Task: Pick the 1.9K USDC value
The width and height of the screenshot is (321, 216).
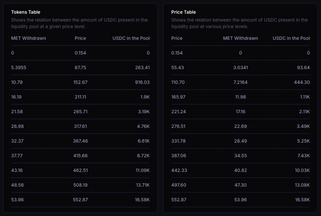Action: tap(145, 97)
